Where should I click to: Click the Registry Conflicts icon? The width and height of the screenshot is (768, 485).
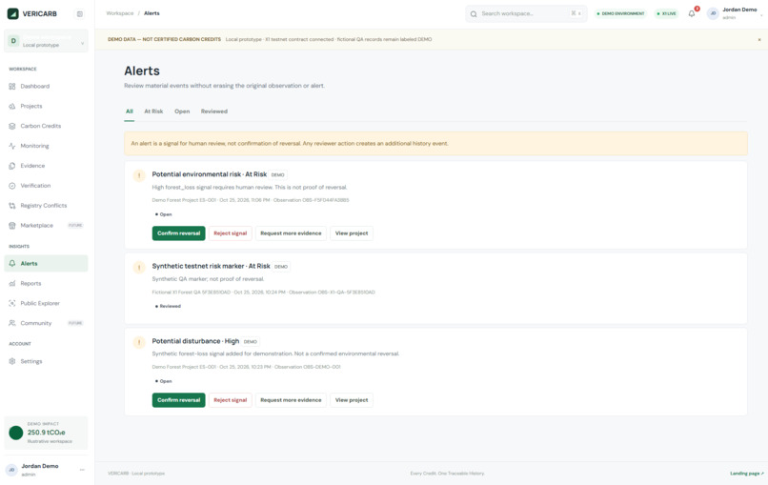pyautogui.click(x=12, y=206)
